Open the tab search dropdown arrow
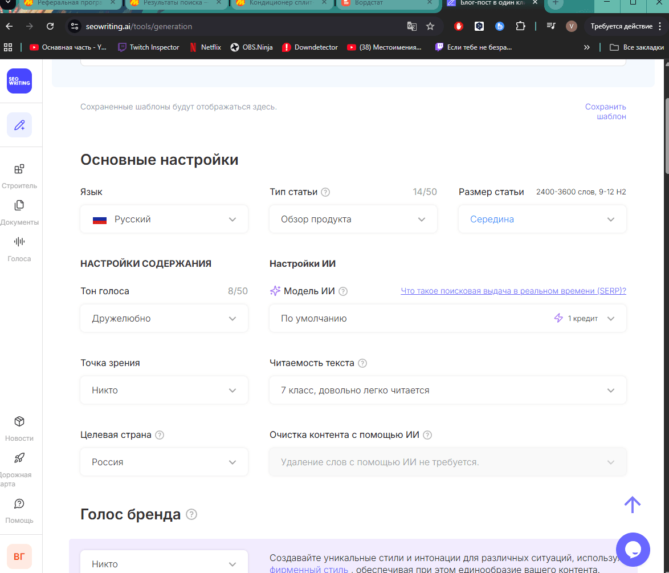 pos(7,3)
